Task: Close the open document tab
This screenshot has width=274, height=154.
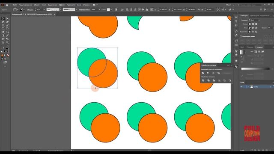Action: coord(54,14)
